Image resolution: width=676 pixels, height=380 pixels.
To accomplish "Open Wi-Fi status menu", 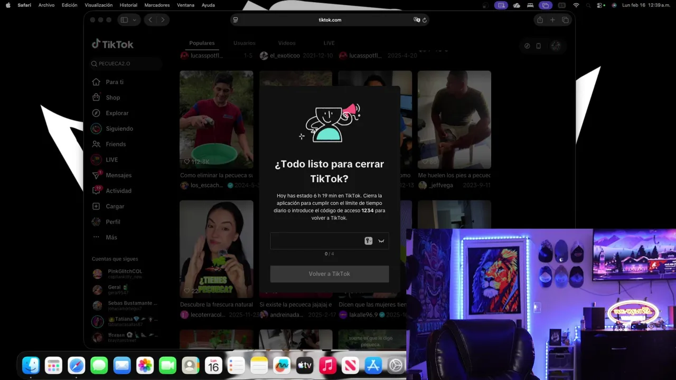I will 576,5.
